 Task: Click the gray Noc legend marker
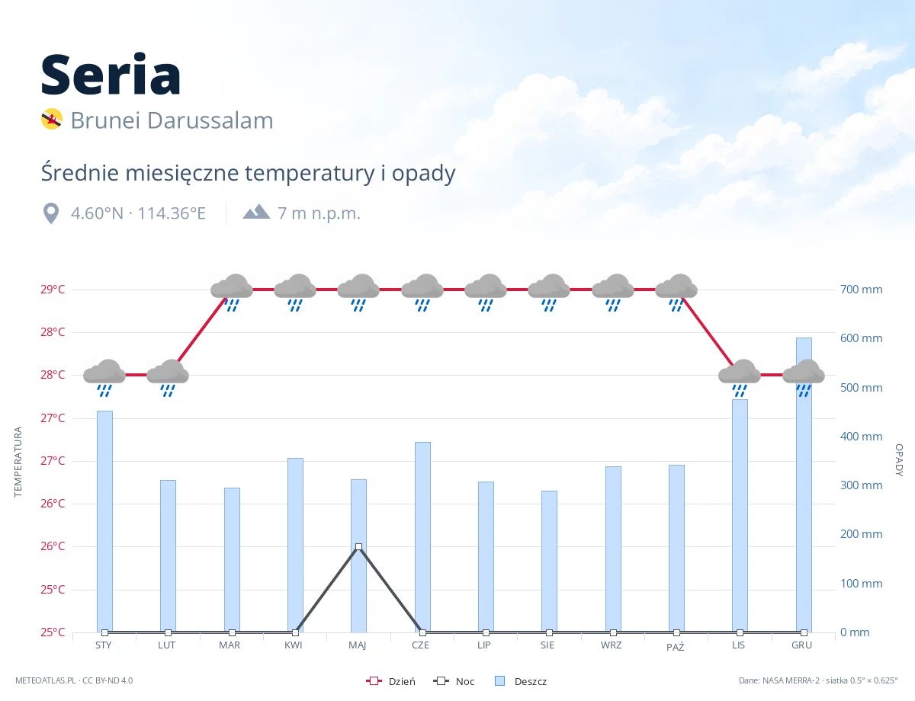pyautogui.click(x=441, y=681)
